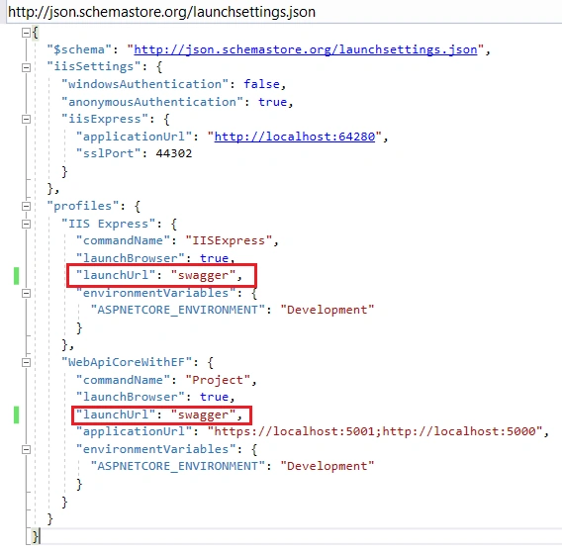Click "swagger" value in WebApiCoreWithEF profile
562x553 pixels.
pyautogui.click(x=203, y=415)
